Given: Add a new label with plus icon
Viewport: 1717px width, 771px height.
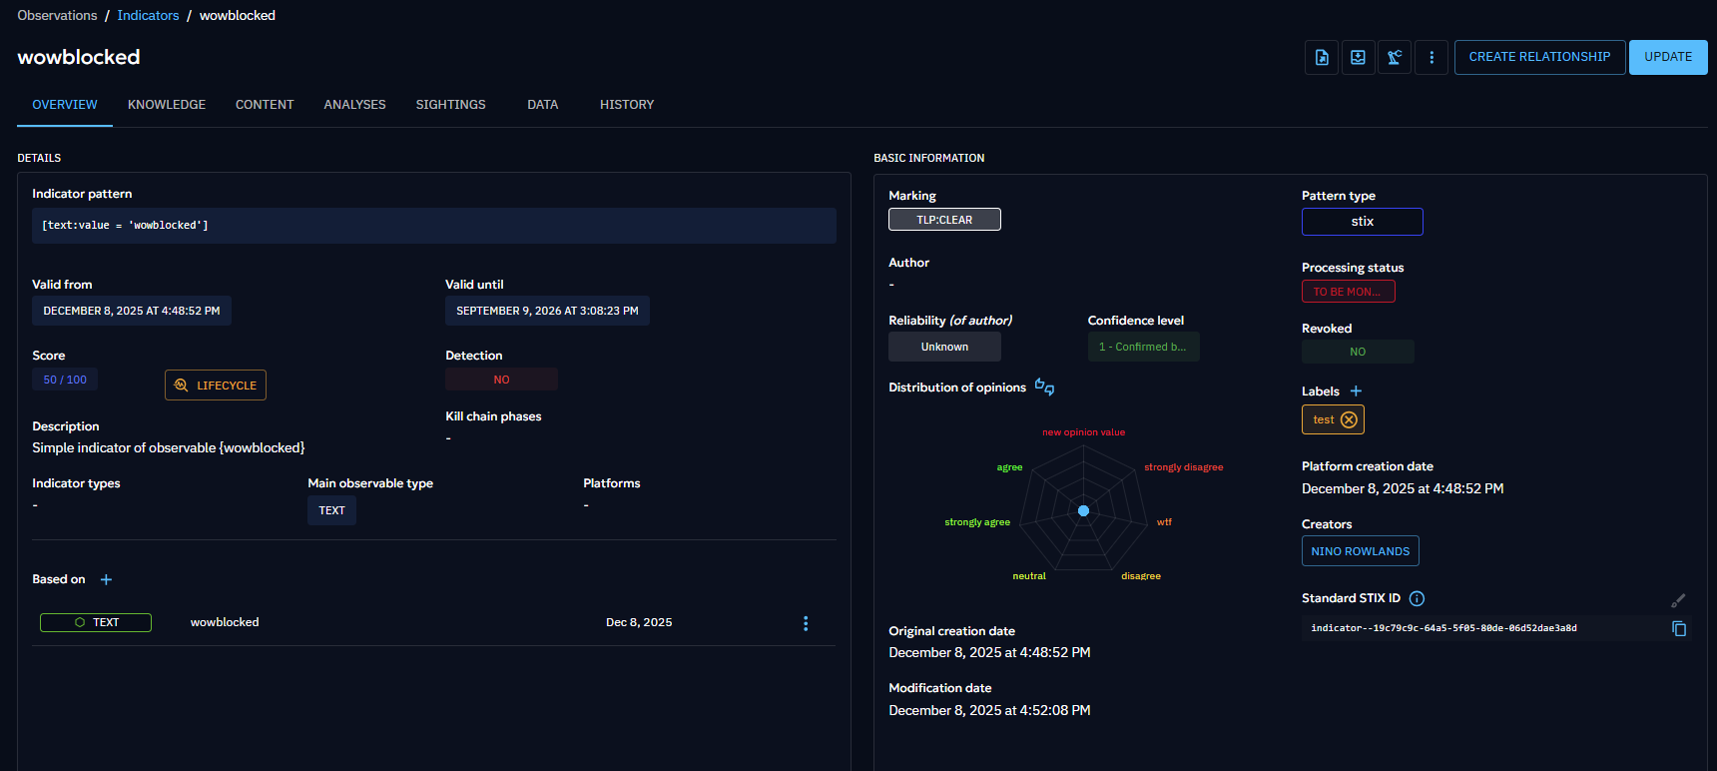Looking at the screenshot, I should pyautogui.click(x=1356, y=391).
